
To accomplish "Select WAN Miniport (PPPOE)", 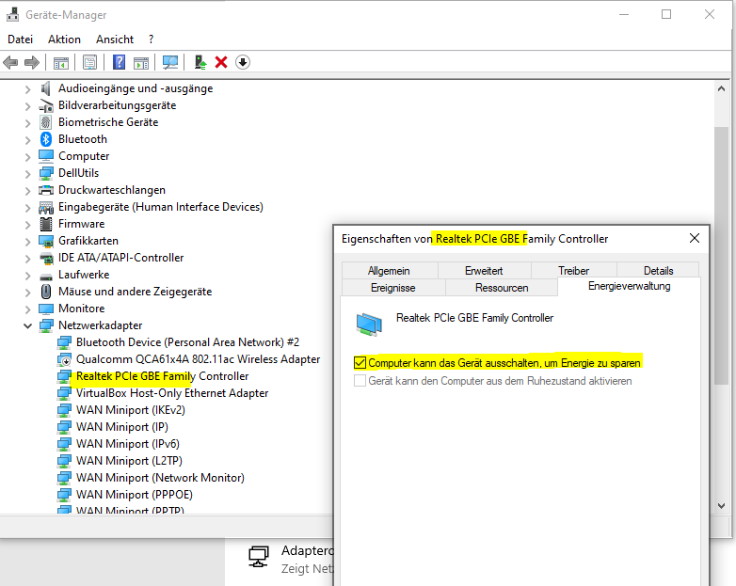I will tap(135, 495).
